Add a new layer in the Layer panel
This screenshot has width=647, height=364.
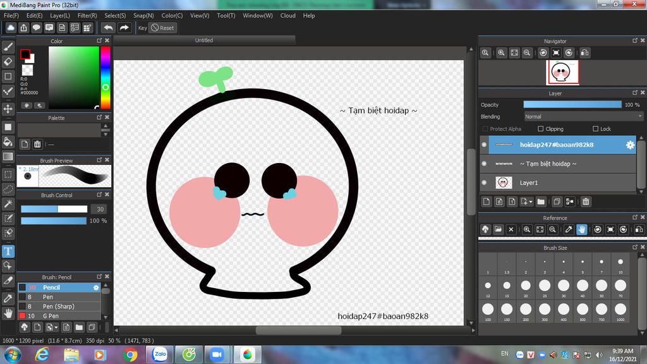coord(487,202)
